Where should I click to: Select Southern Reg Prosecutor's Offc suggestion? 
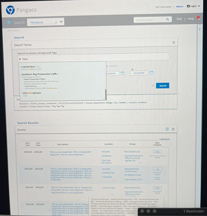(x=39, y=74)
